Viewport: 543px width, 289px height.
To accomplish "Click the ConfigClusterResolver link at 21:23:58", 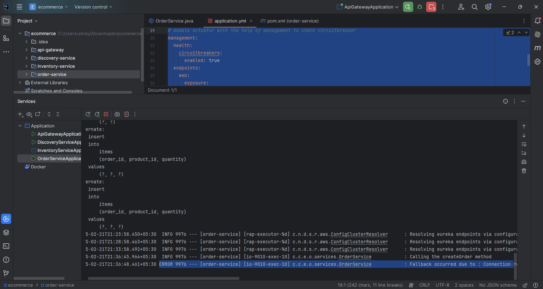I will tap(359, 234).
